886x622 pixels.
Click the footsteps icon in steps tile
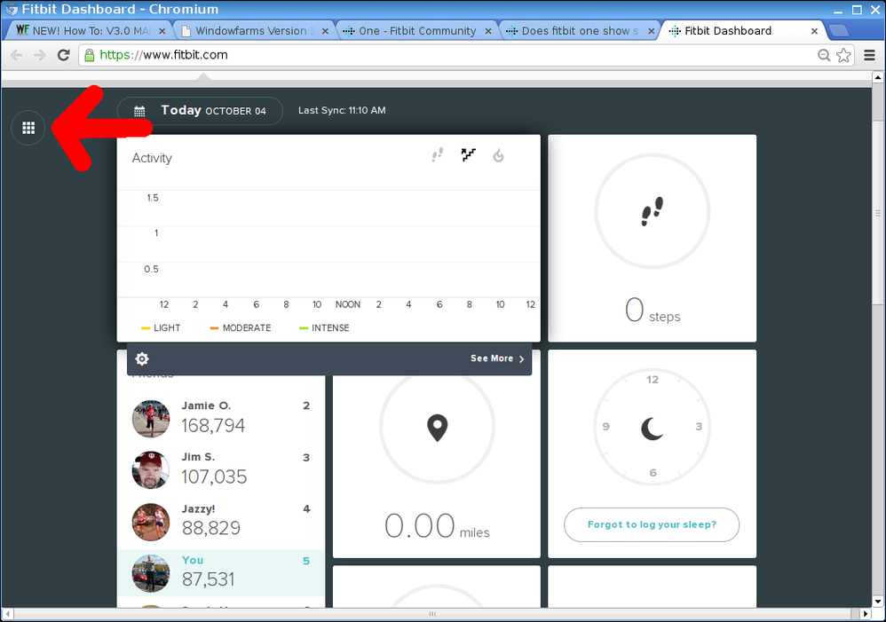pos(652,212)
